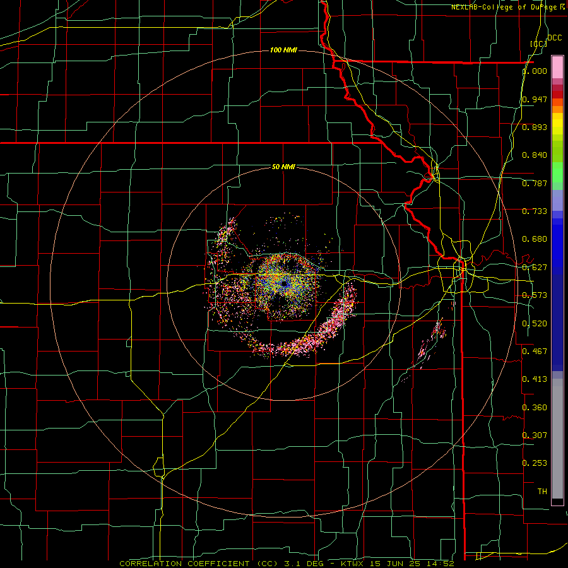The width and height of the screenshot is (568, 568).
Task: Click the 0.360 value on the color scale
Action: tap(535, 407)
